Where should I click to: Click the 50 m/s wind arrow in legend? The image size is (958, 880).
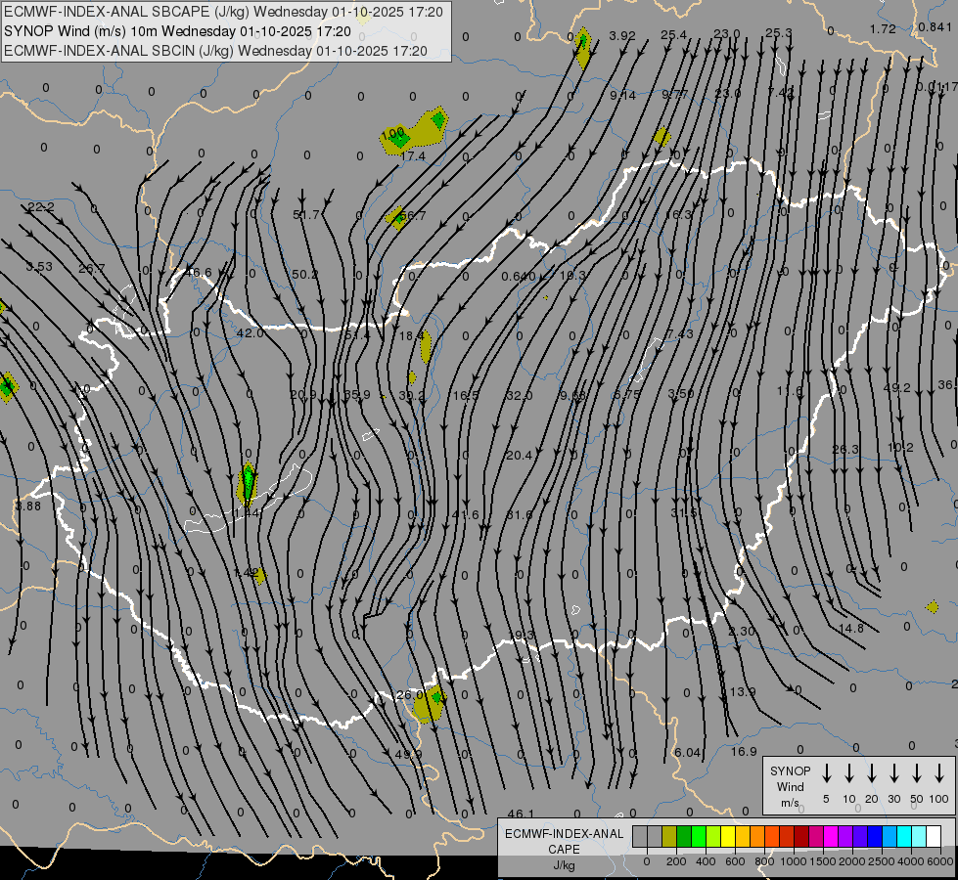pyautogui.click(x=917, y=772)
